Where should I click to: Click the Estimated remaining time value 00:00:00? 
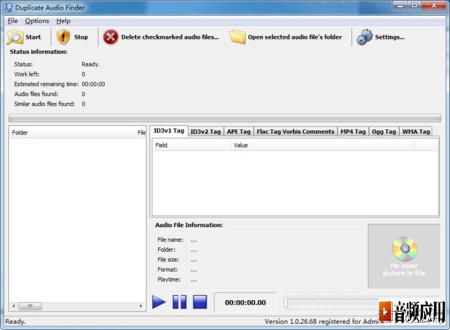point(93,84)
